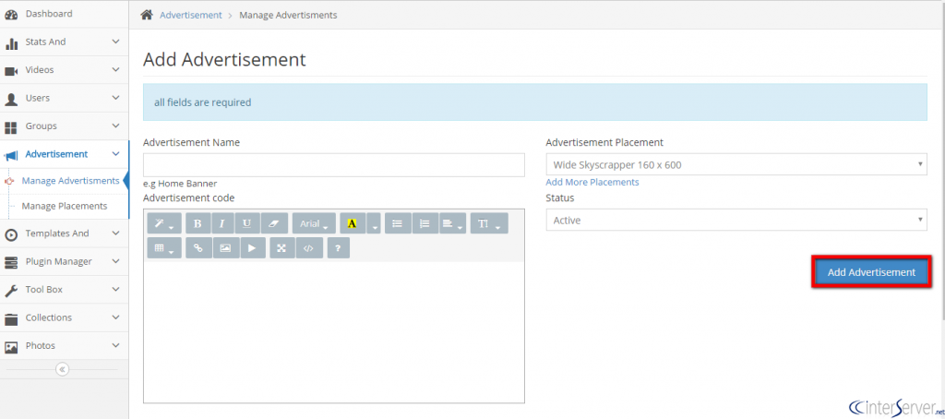
Task: Open the Templates And menu
Action: [65, 233]
